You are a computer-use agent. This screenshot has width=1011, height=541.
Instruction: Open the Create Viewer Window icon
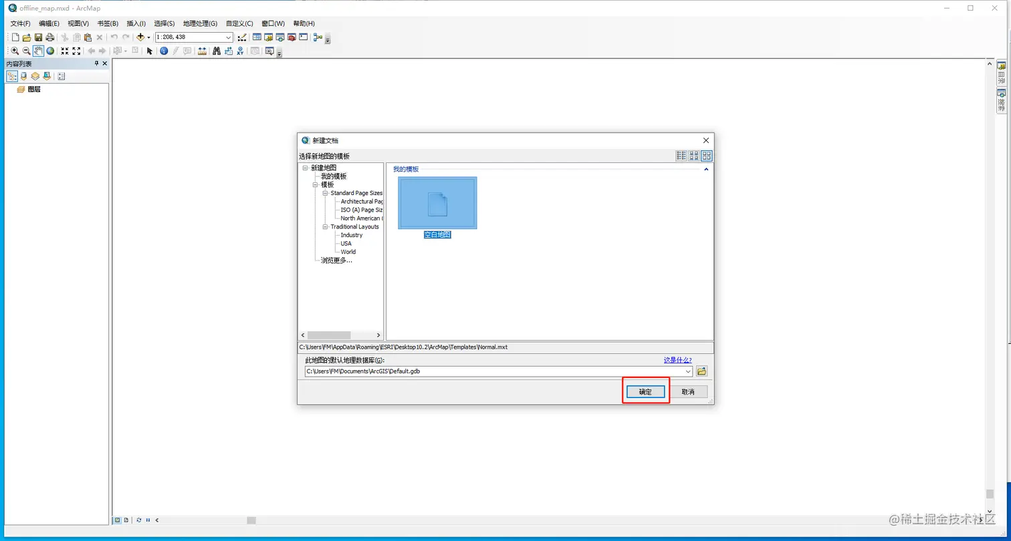(x=269, y=51)
